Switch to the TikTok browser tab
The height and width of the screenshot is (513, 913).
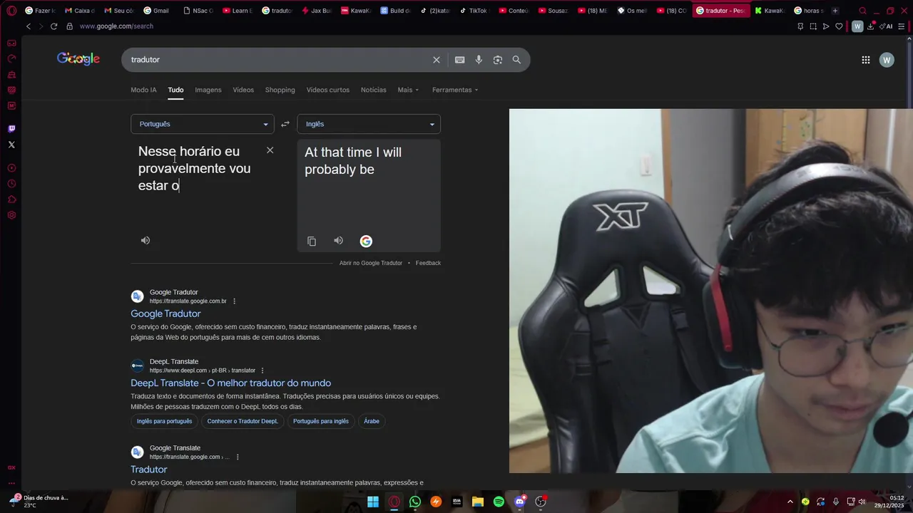point(473,11)
